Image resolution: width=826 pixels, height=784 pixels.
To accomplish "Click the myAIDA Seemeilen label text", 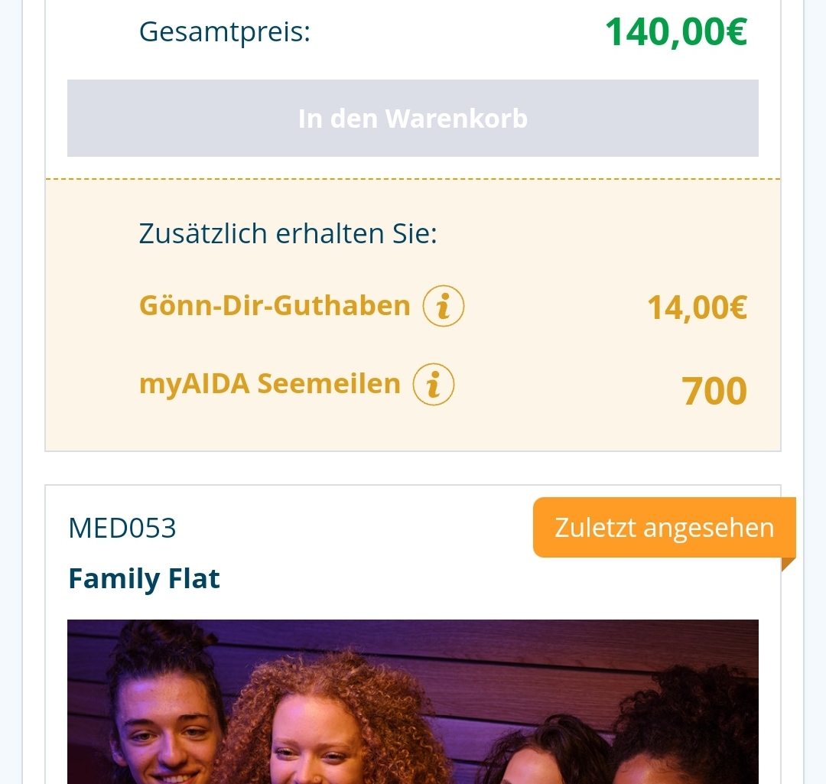I will [x=269, y=384].
